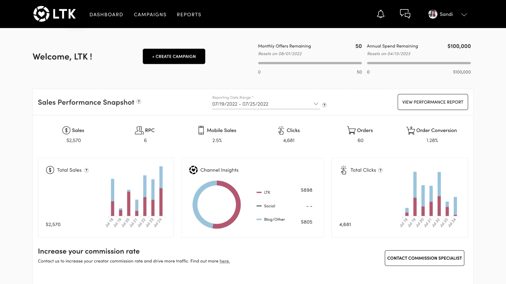Follow the commission rate 'here' link
Viewport: 506px width, 284px height.
coord(225,261)
